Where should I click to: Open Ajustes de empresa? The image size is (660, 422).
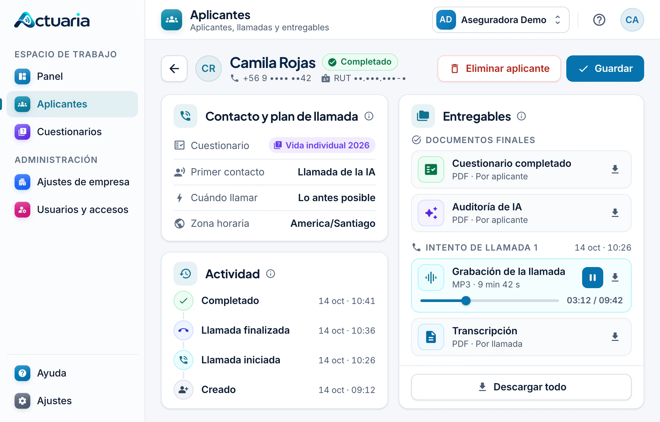pos(72,182)
